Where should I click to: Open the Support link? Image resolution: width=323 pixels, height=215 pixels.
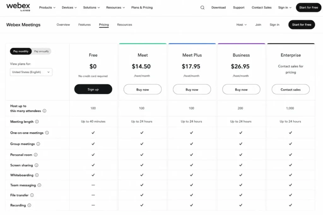tap(238, 8)
